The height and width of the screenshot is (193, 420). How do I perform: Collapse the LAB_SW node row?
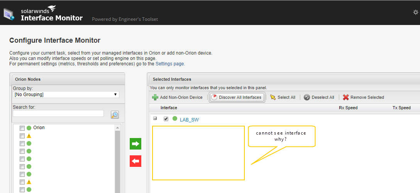pyautogui.click(x=155, y=118)
